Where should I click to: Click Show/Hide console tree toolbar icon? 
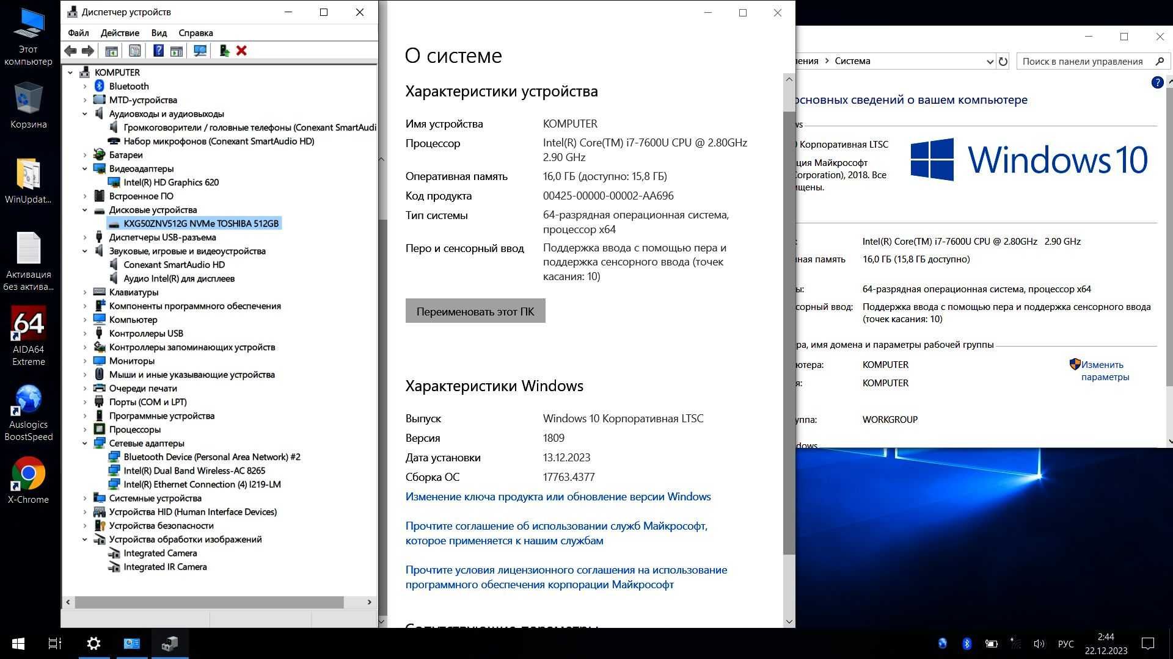[x=112, y=51]
